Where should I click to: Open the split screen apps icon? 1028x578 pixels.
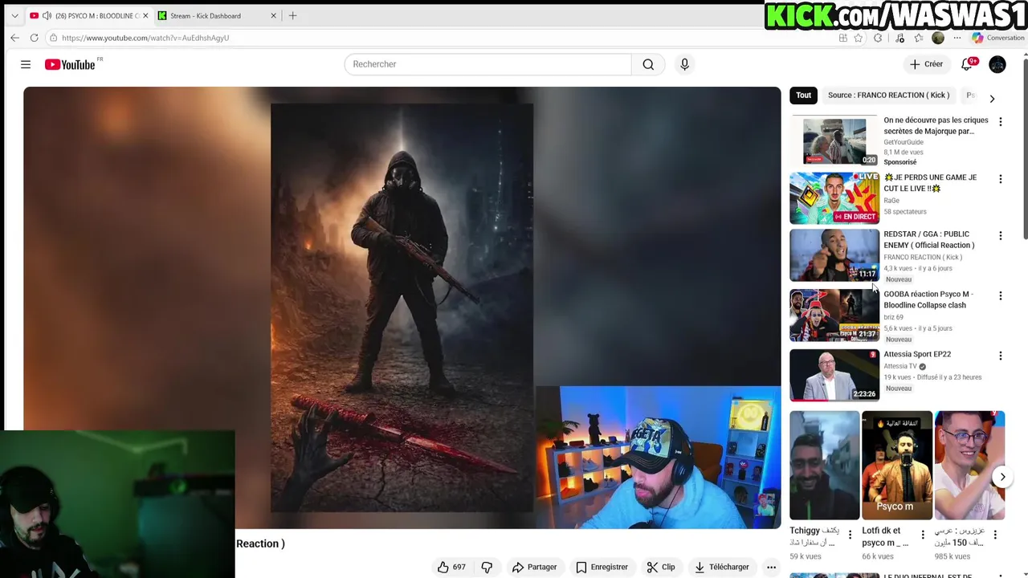[842, 38]
